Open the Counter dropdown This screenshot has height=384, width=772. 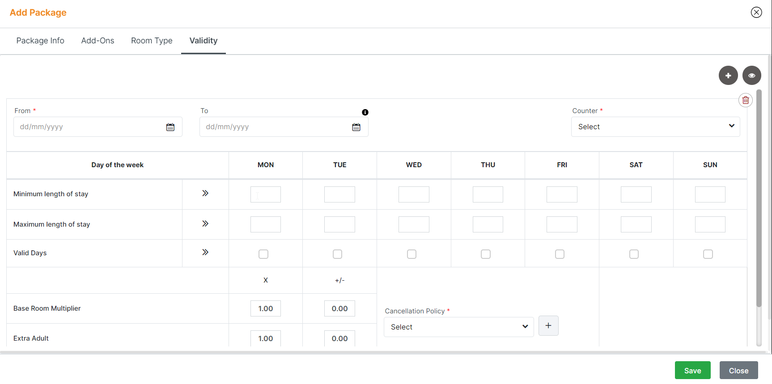655,127
